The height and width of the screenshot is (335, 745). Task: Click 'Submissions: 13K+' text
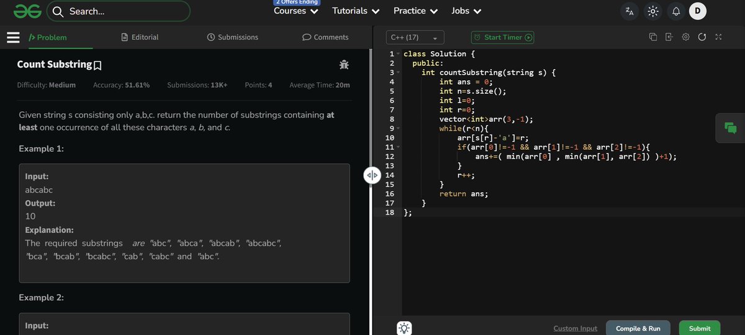(197, 85)
